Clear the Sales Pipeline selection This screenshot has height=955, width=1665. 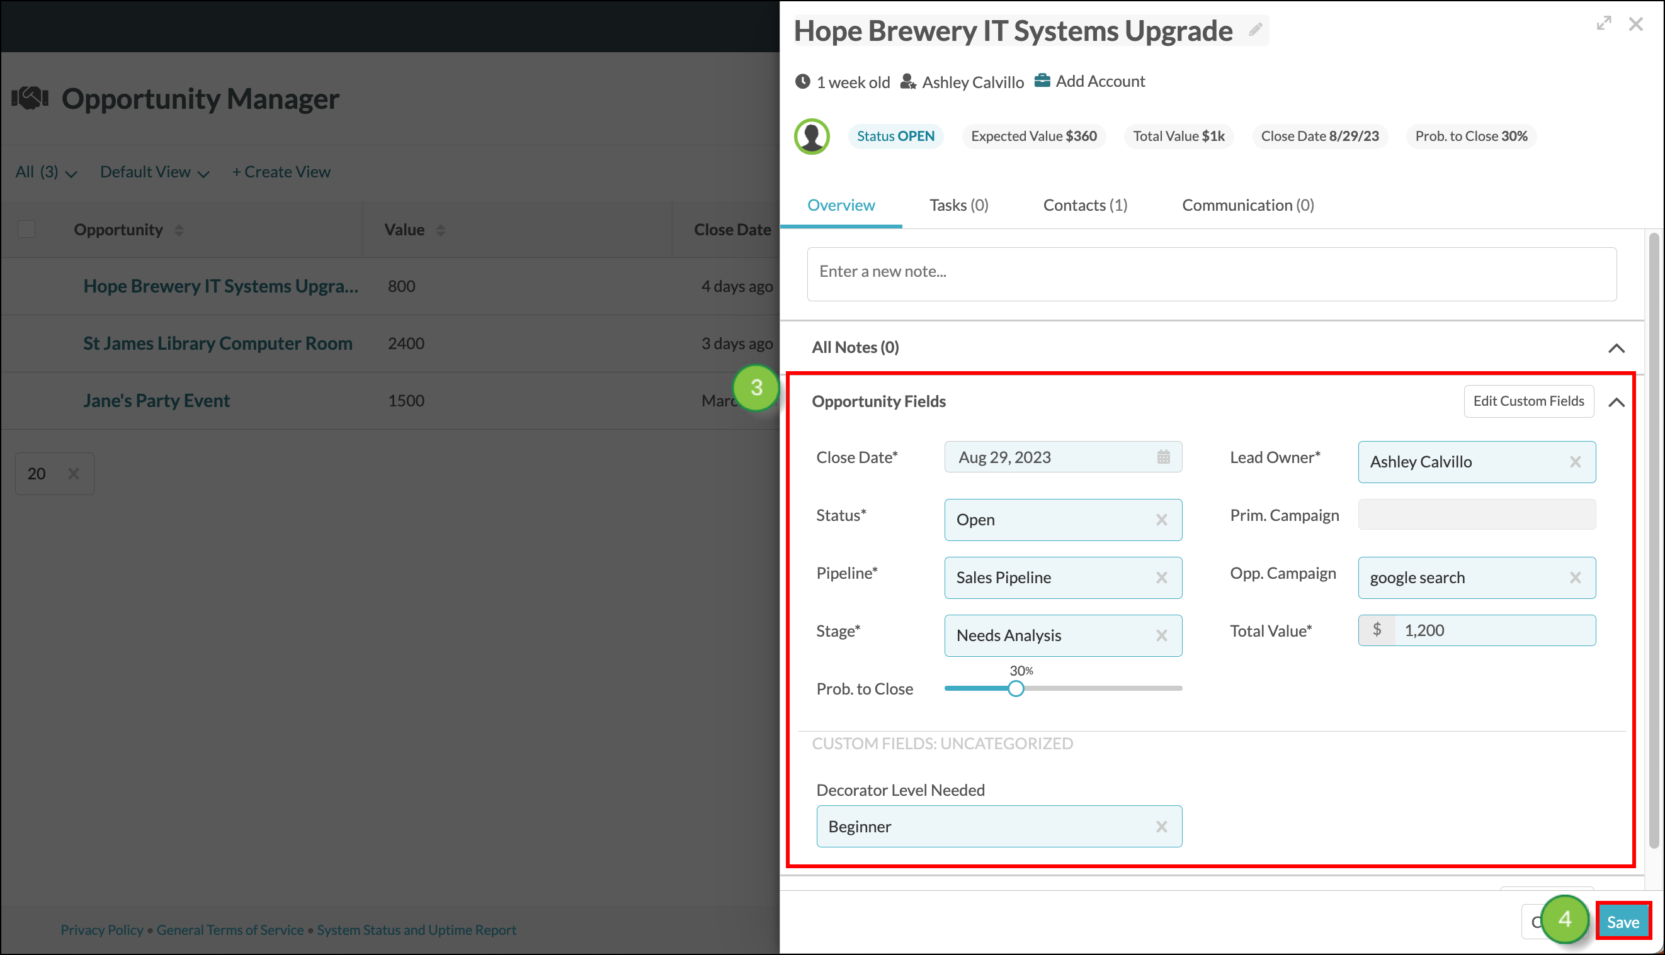tap(1161, 578)
